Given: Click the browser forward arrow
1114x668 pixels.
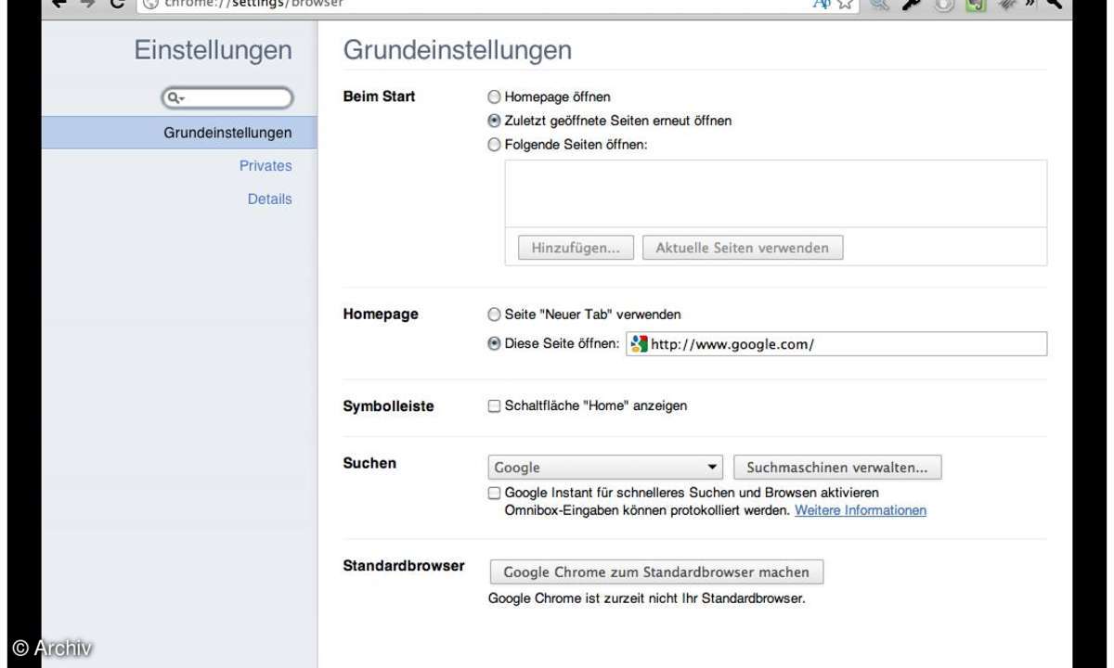Looking at the screenshot, I should click(x=89, y=4).
